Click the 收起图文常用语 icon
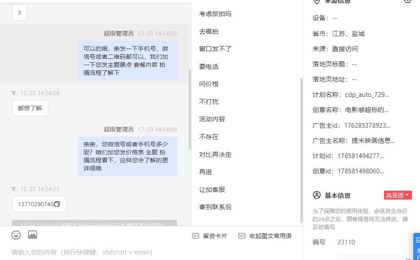 coord(242,236)
